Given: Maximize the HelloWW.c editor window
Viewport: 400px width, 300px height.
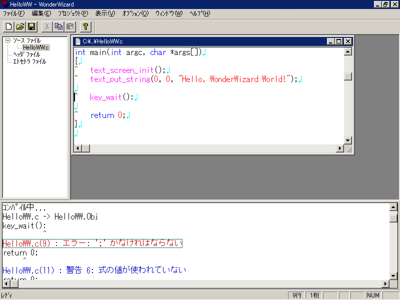Looking at the screenshot, I should pos(339,41).
